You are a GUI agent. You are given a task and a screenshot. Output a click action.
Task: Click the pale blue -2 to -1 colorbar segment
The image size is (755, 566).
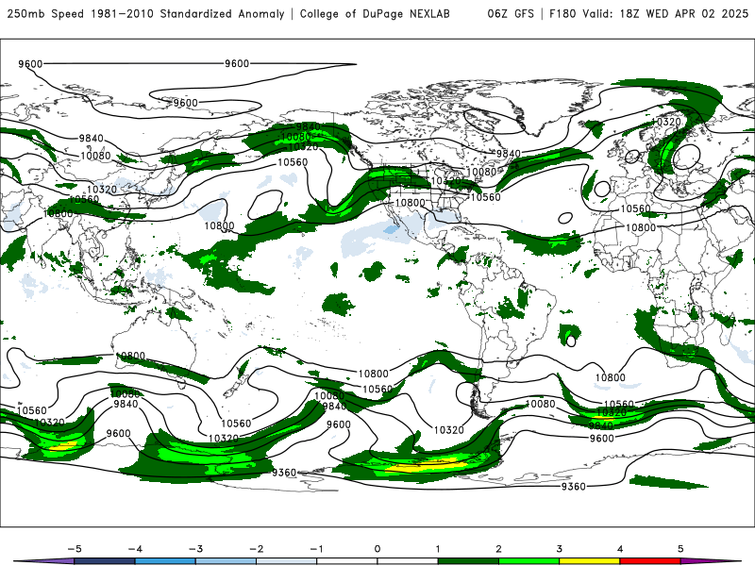(x=287, y=561)
